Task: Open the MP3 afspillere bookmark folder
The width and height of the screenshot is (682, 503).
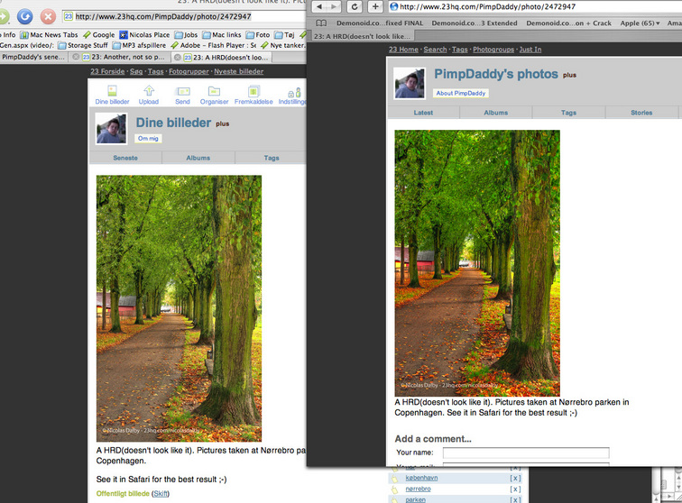Action: [139, 45]
